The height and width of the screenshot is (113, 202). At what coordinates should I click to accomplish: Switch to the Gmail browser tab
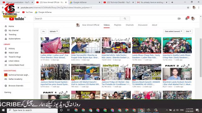152,2
